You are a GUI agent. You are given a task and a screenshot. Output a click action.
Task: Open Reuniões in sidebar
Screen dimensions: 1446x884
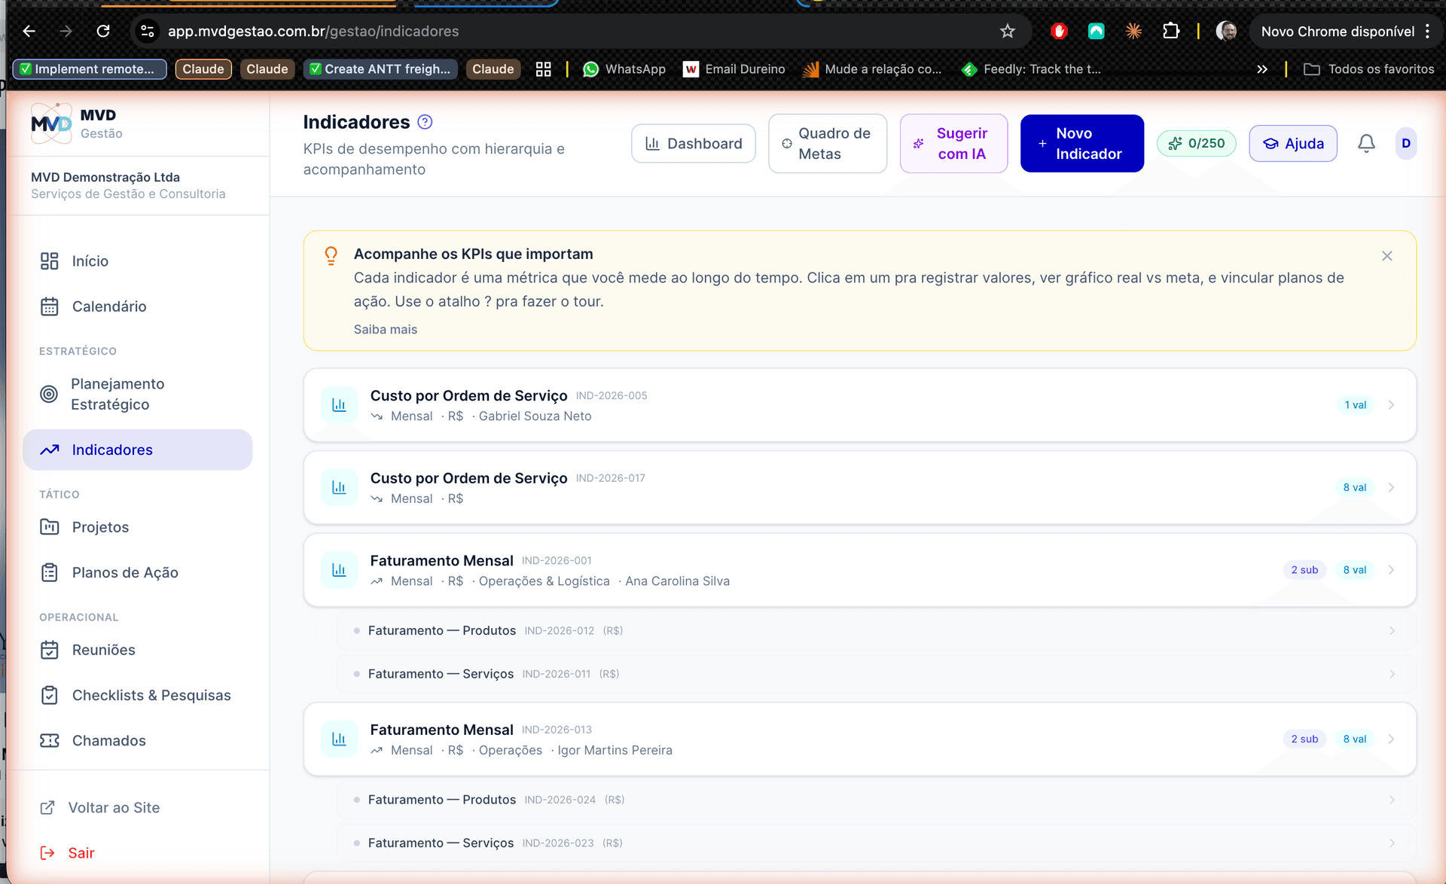(x=138, y=650)
